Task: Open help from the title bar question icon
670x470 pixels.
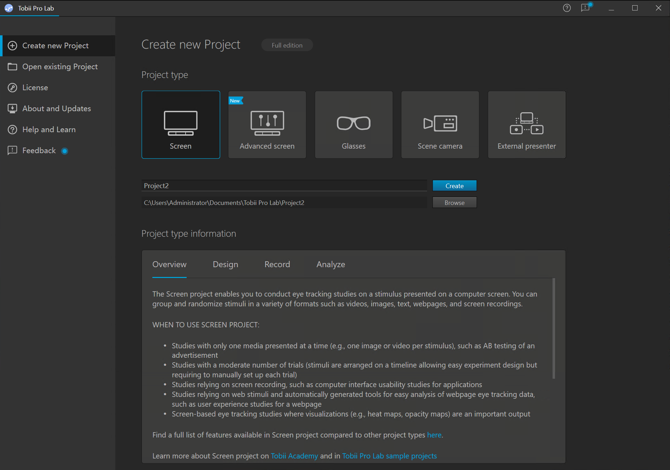Action: [x=567, y=8]
